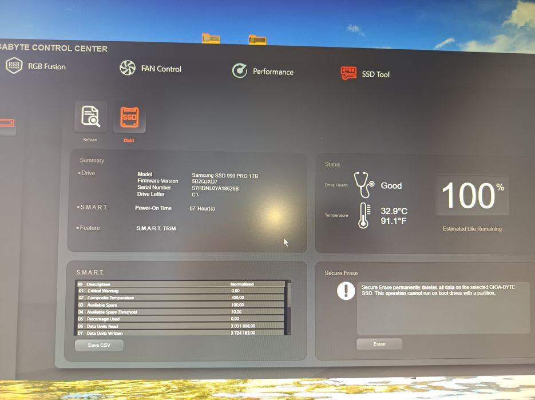Click the FAN Control fan icon
Viewport: 535px width, 400px height.
128,68
